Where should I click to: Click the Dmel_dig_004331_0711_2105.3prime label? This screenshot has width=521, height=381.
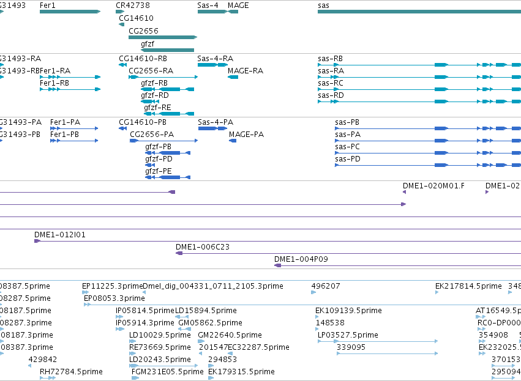pos(213,286)
